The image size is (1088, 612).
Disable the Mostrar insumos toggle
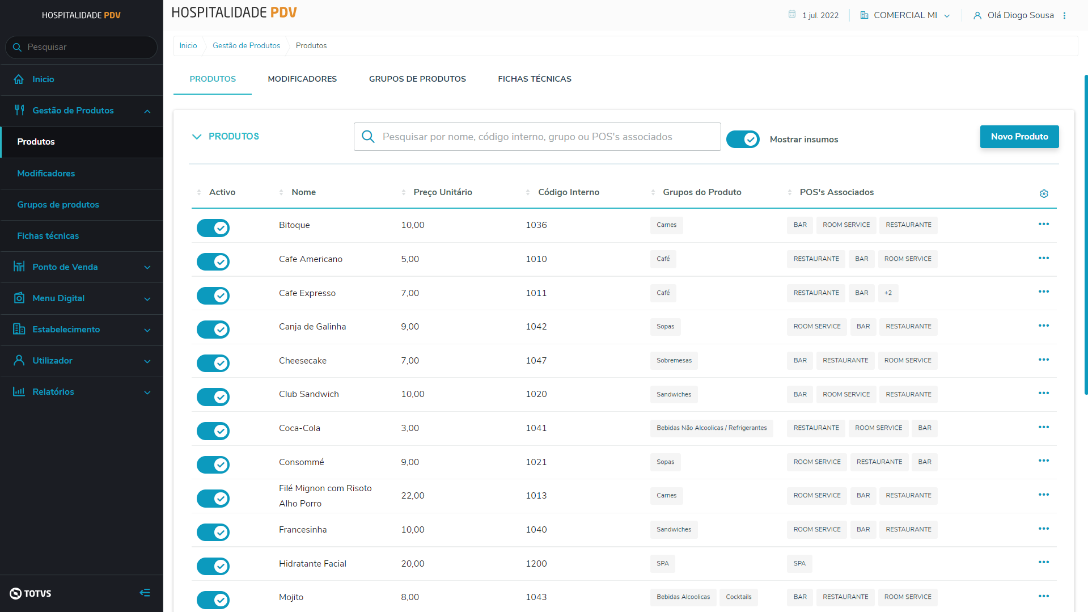click(743, 139)
